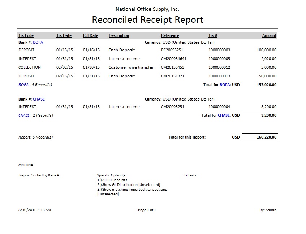Screen dimensions: 306x234
Task: Click the Reconciled Receipt Report title
Action: [x=147, y=20]
